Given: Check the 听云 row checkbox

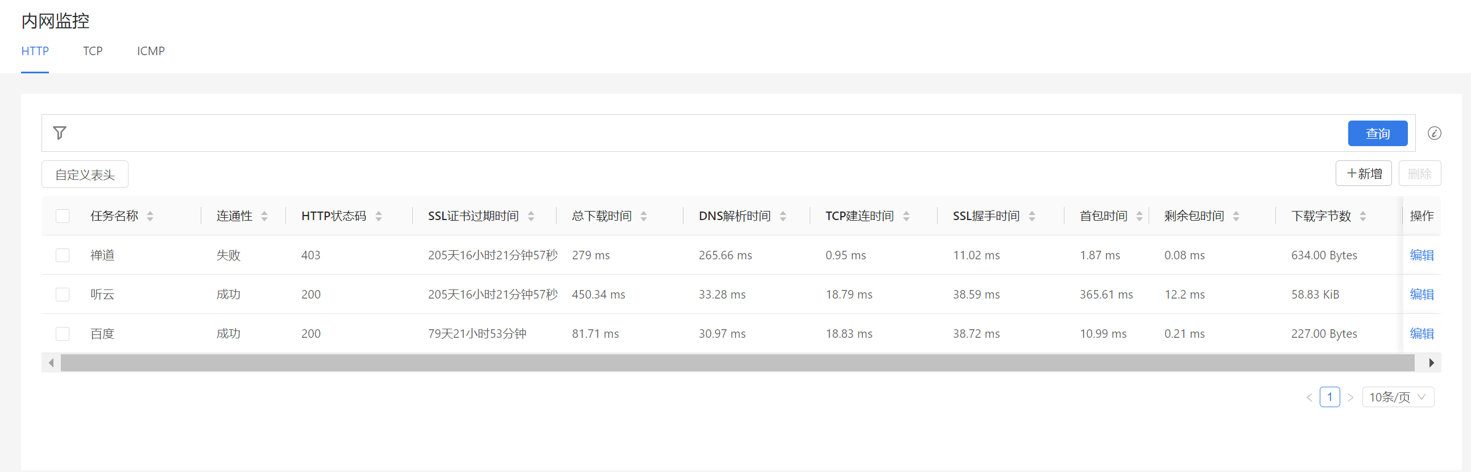Looking at the screenshot, I should click(x=63, y=294).
